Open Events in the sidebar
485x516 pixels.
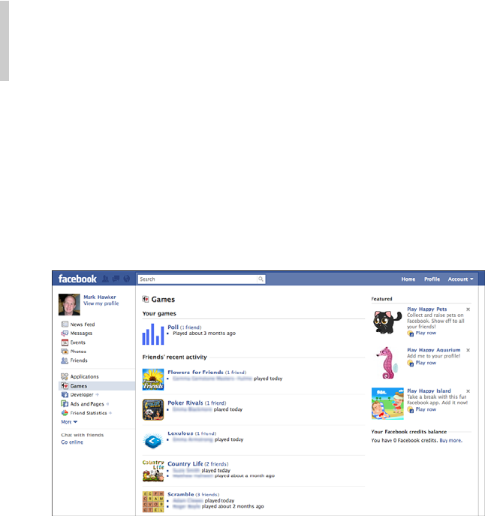pos(77,342)
